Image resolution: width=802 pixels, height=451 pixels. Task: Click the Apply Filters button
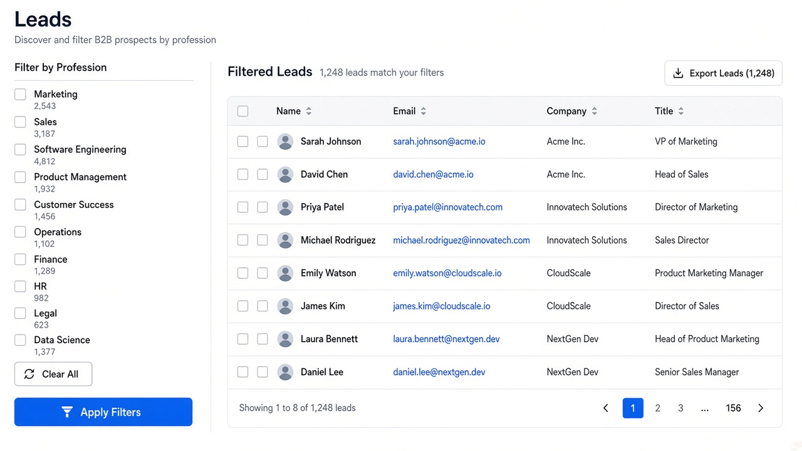click(x=103, y=412)
